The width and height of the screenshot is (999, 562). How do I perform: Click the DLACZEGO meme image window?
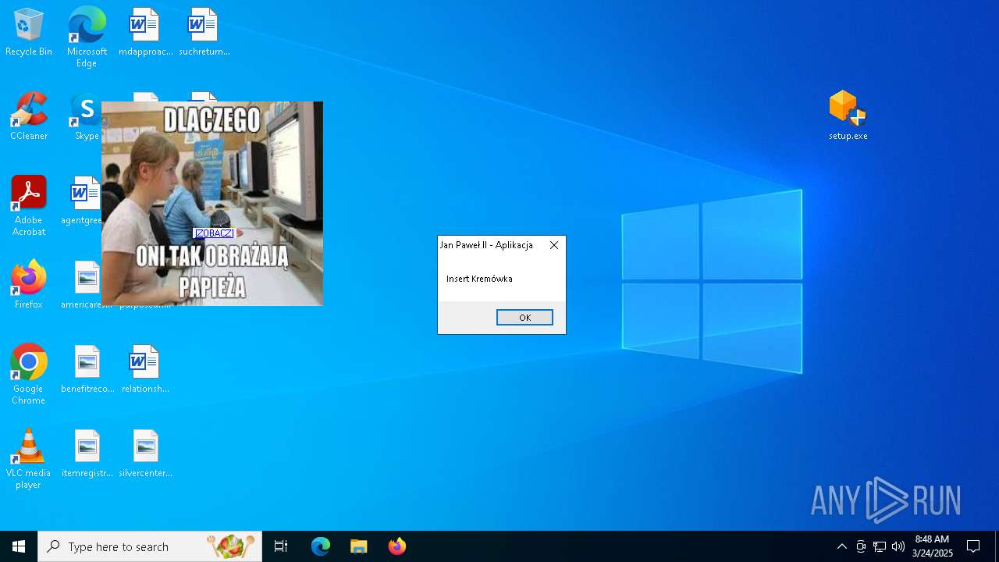click(x=212, y=204)
